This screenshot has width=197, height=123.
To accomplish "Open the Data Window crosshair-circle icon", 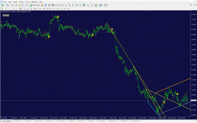I will (16, 5).
